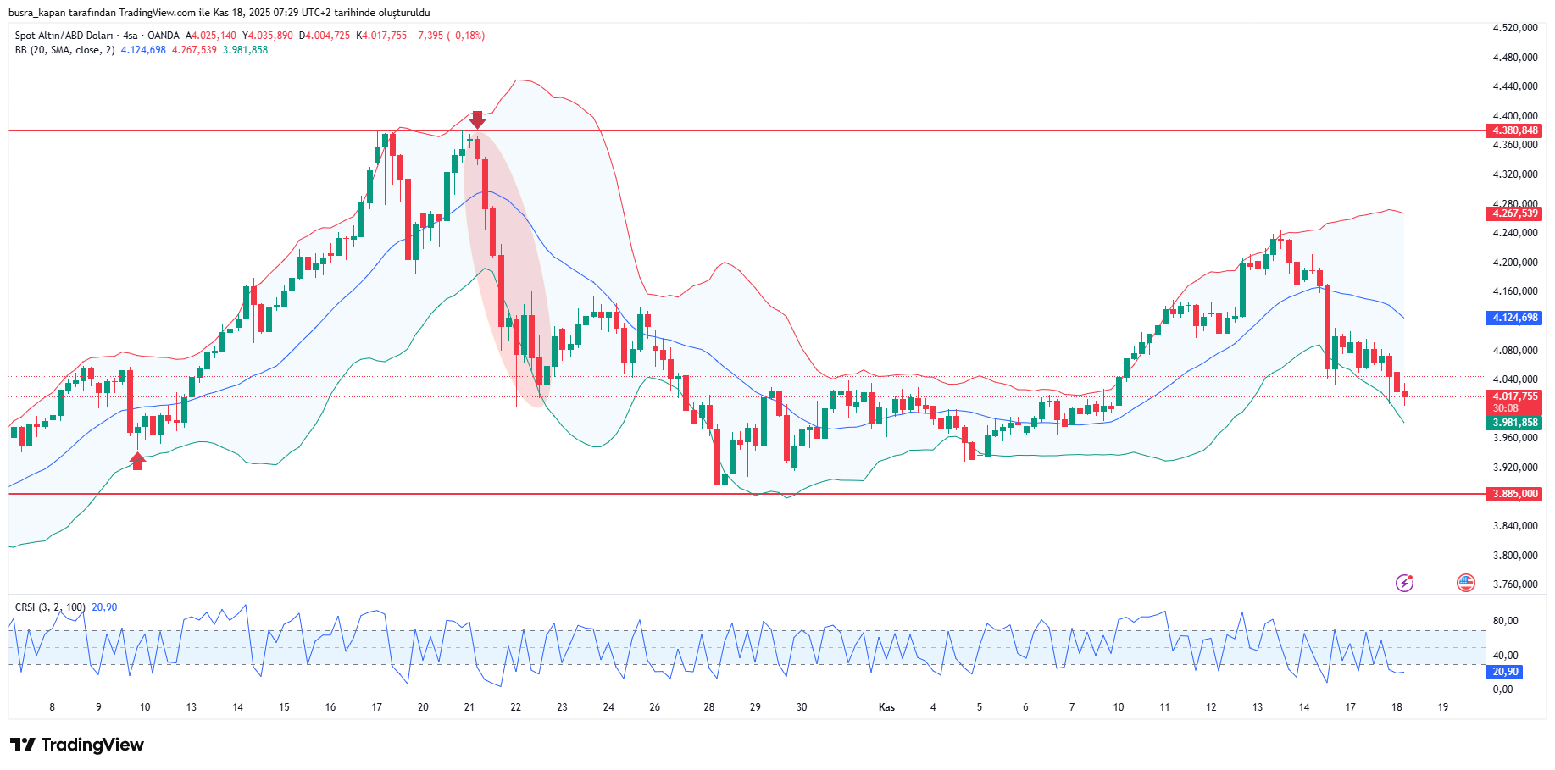Viewport: 1555px width, 770px height.
Task: Click the blue 4.124,698 price axis label
Action: click(1514, 318)
